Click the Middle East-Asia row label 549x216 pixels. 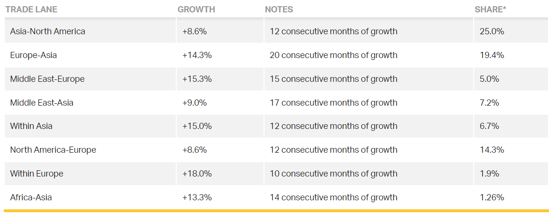coord(42,103)
